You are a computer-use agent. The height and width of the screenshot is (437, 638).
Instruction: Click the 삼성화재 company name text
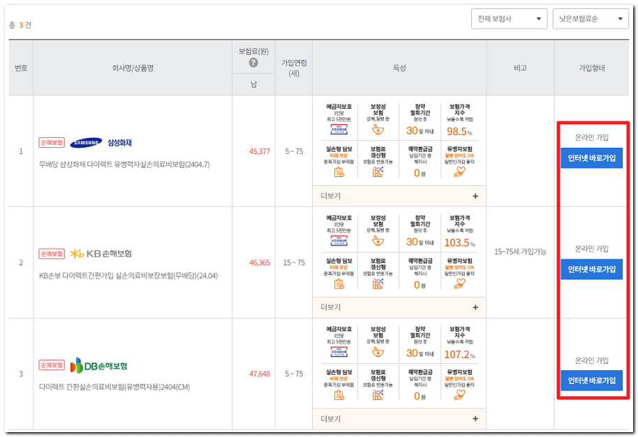pos(119,143)
